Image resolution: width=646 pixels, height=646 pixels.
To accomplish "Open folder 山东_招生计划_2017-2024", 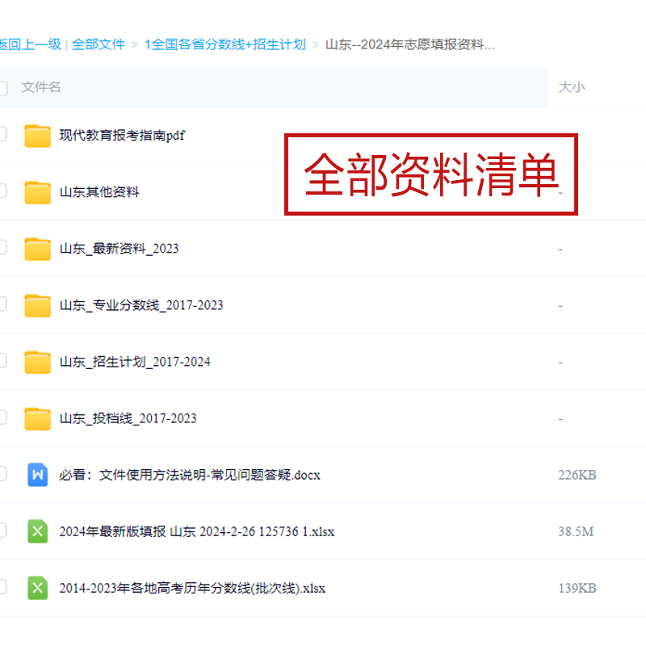I will click(x=135, y=362).
